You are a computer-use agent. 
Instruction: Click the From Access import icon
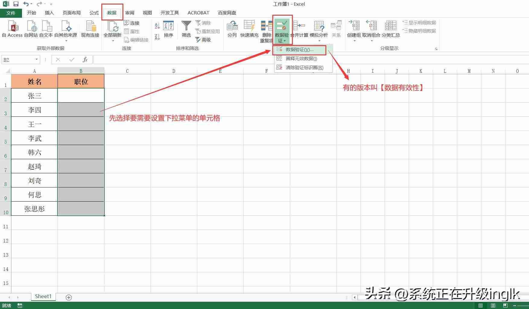[x=12, y=29]
